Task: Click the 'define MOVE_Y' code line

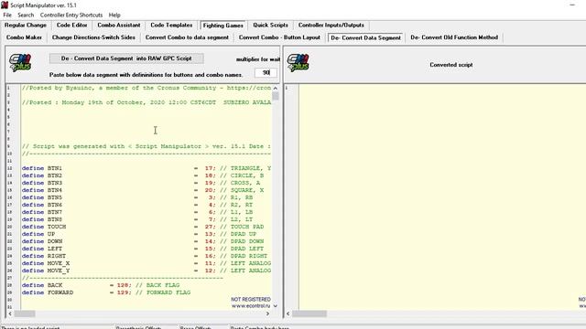Action: (146, 271)
